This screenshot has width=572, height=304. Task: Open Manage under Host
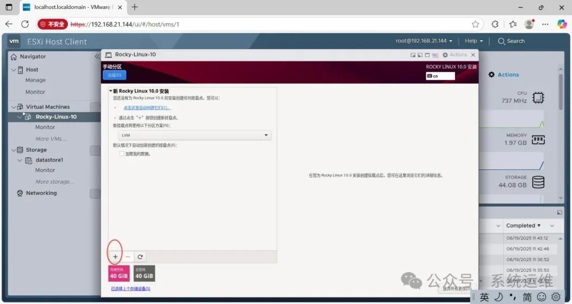(x=35, y=81)
